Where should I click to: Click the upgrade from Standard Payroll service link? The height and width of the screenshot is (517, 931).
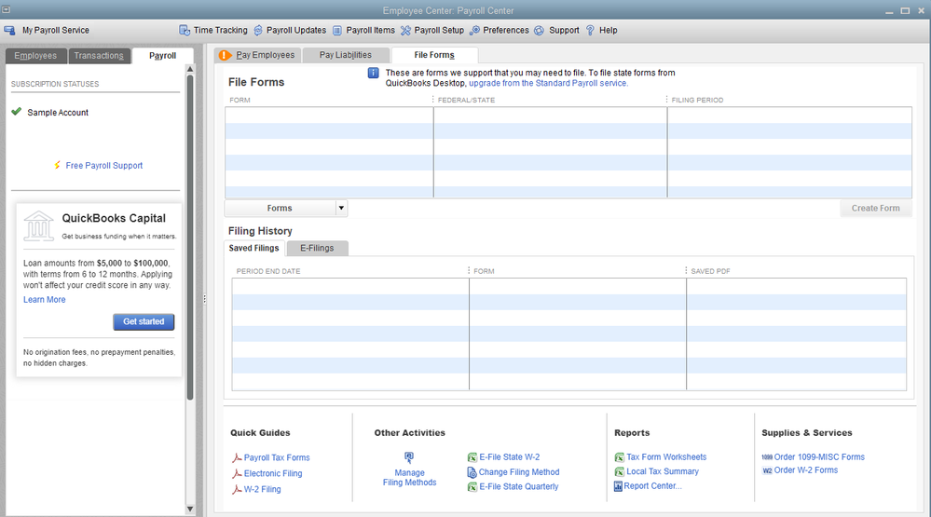[x=548, y=83]
